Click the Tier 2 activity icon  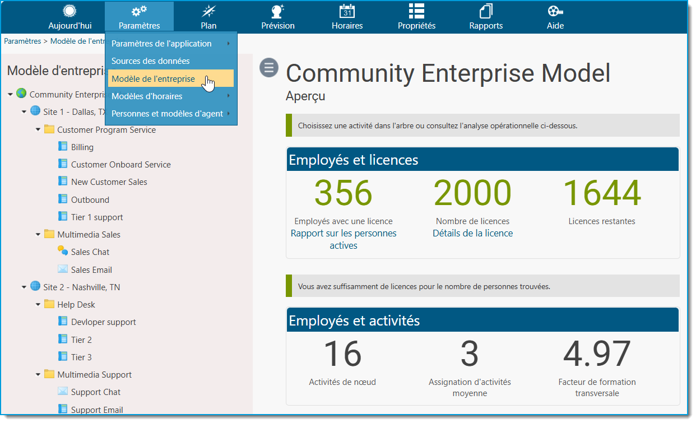point(63,339)
